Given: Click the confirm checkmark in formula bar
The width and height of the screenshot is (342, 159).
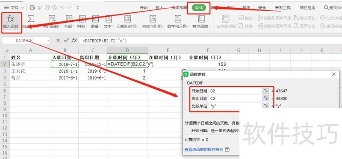Looking at the screenshot, I should click(x=66, y=40).
